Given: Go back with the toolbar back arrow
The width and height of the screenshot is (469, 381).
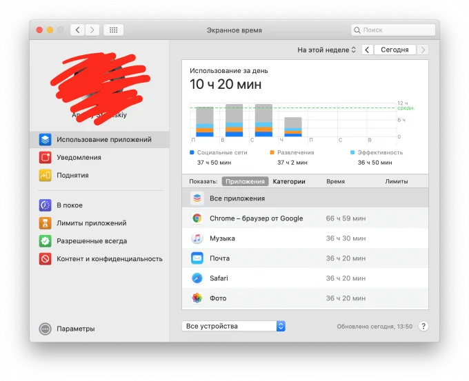Looking at the screenshot, I should click(x=77, y=30).
